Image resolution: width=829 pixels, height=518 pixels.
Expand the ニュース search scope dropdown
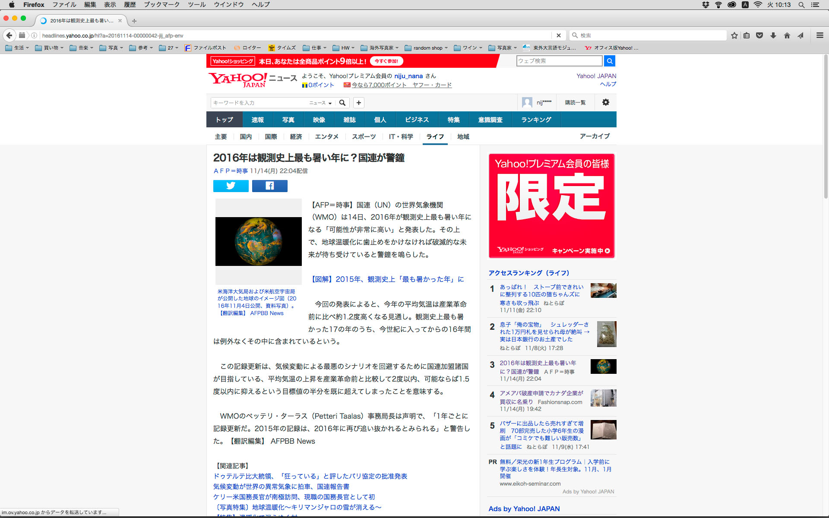pos(320,103)
